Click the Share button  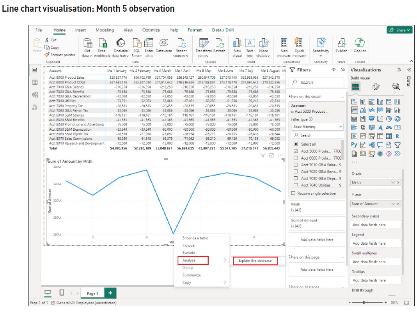pos(399,30)
